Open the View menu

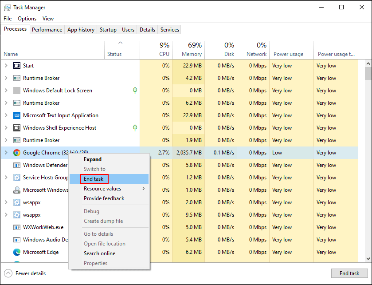48,19
